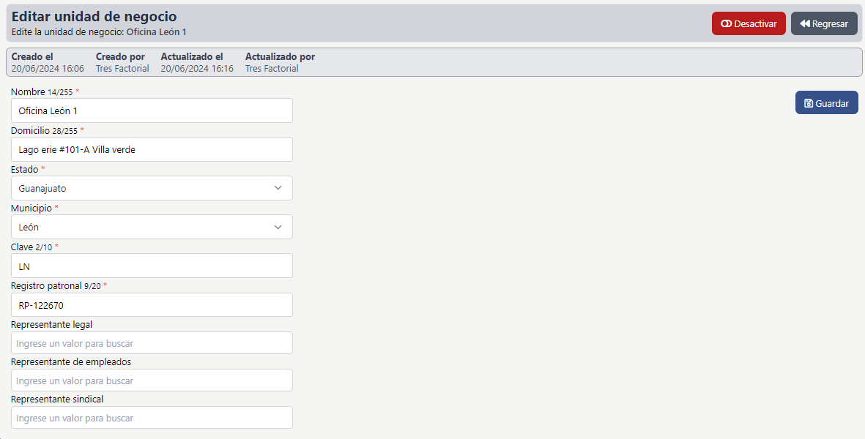Viewport: 865px width, 439px height.
Task: Focus the Domicilio address input
Action: point(152,149)
